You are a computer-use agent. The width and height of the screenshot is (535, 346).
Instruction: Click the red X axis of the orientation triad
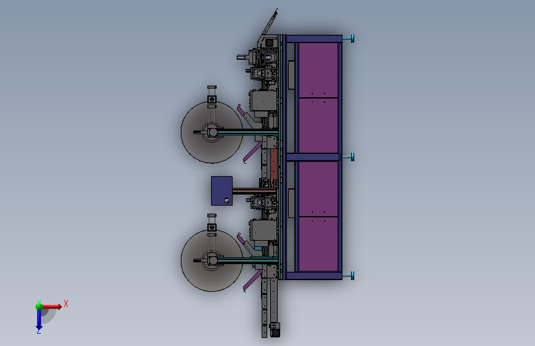(52, 307)
